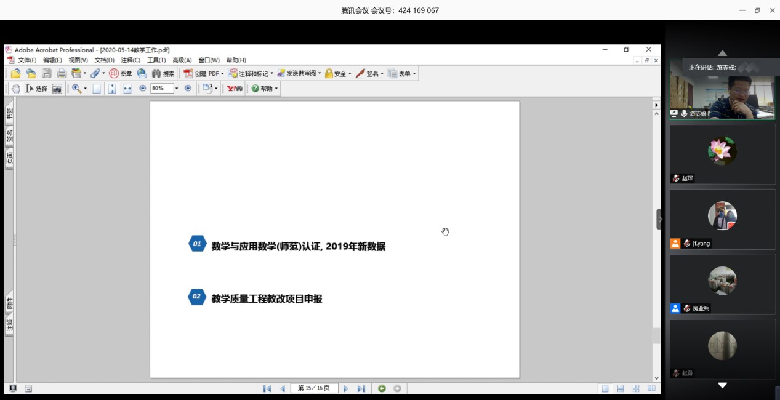Image resolution: width=780 pixels, height=400 pixels.
Task: Switch to continuous page layout
Action: [621, 388]
